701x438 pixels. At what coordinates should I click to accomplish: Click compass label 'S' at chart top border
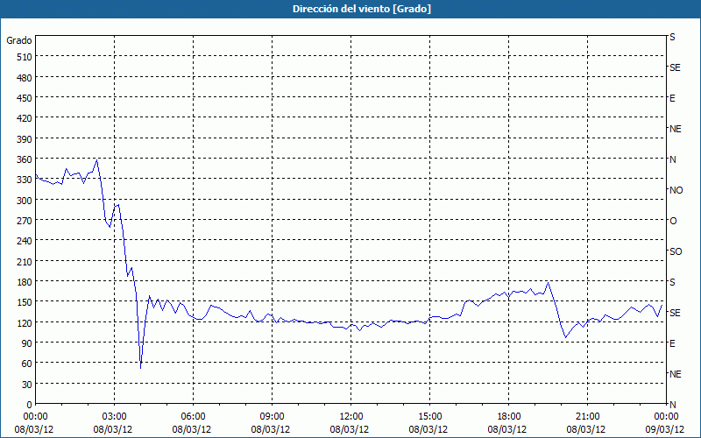[x=672, y=37]
